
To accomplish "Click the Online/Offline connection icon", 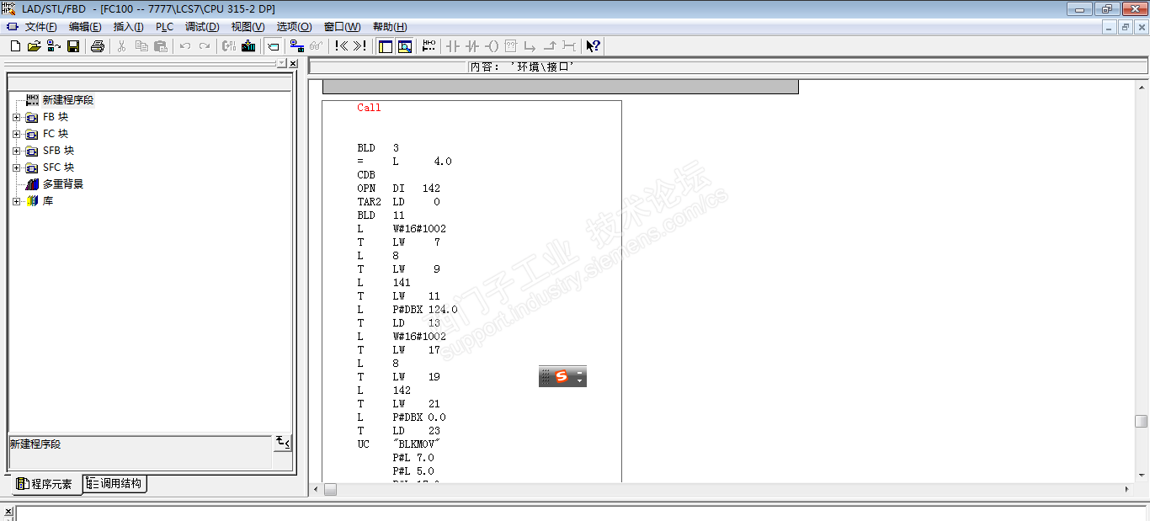I will pos(296,46).
